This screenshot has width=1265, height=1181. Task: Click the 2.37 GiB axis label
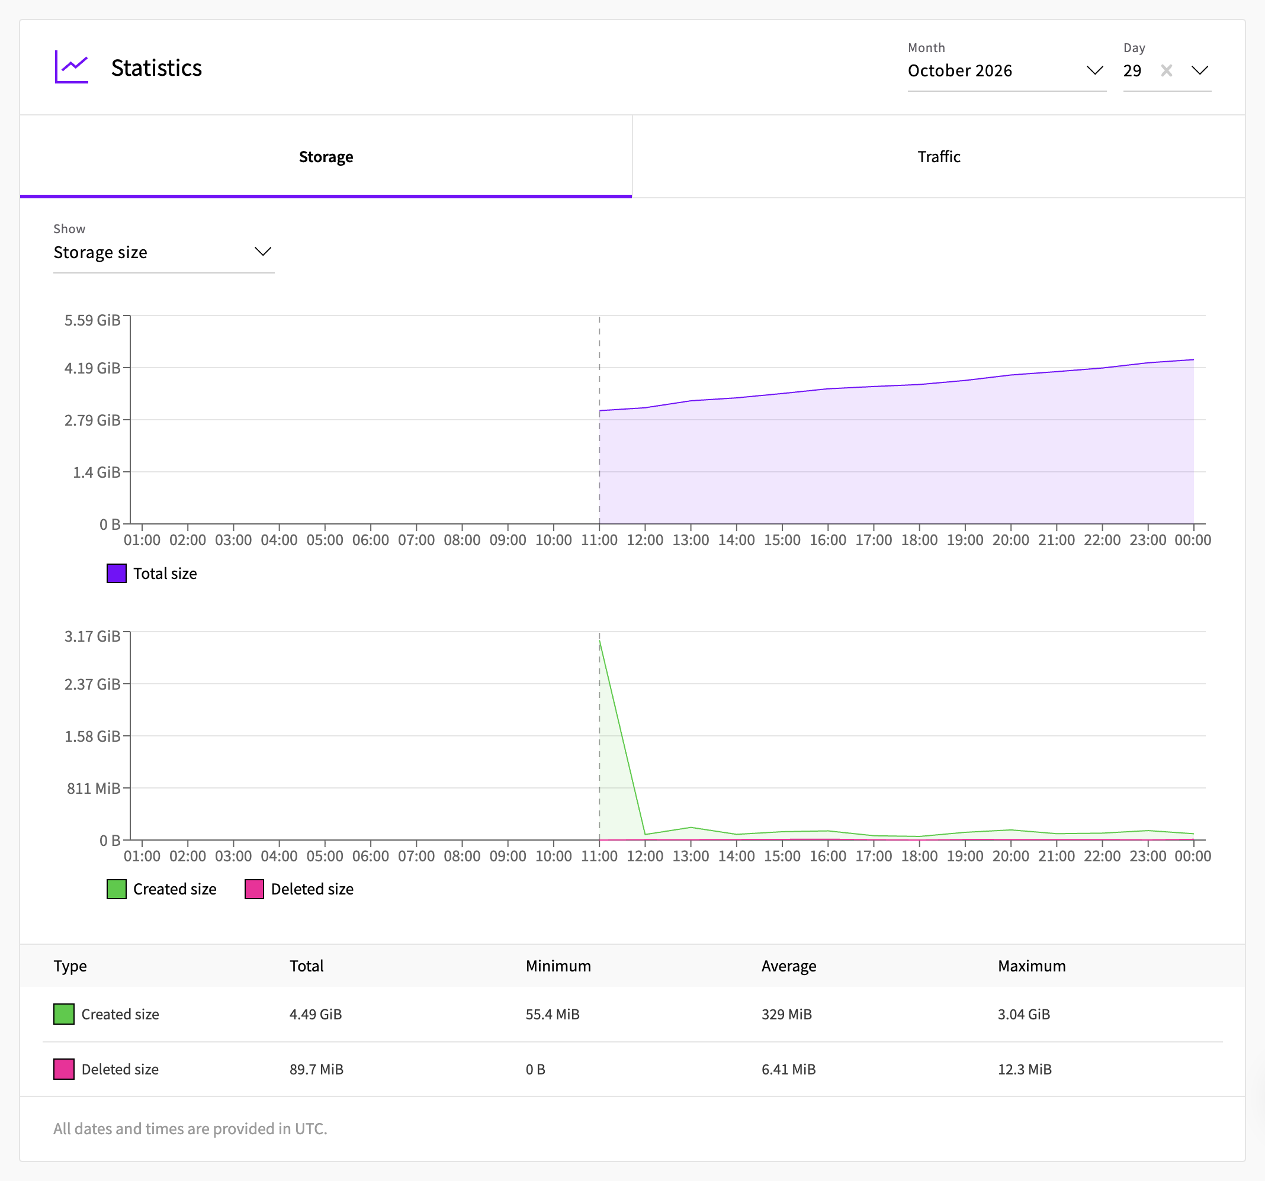point(92,684)
